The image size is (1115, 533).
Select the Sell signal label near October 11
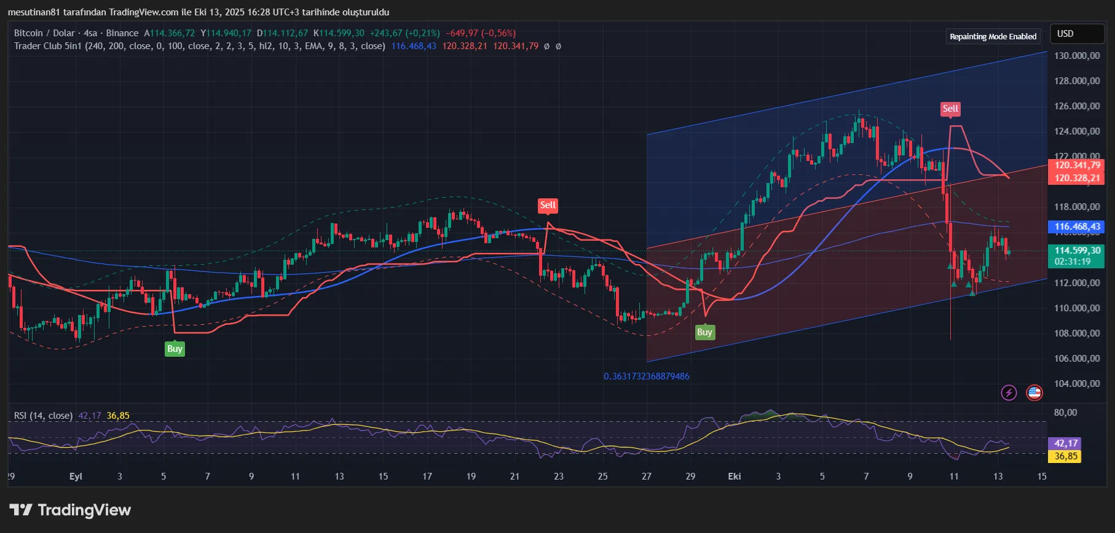click(950, 109)
